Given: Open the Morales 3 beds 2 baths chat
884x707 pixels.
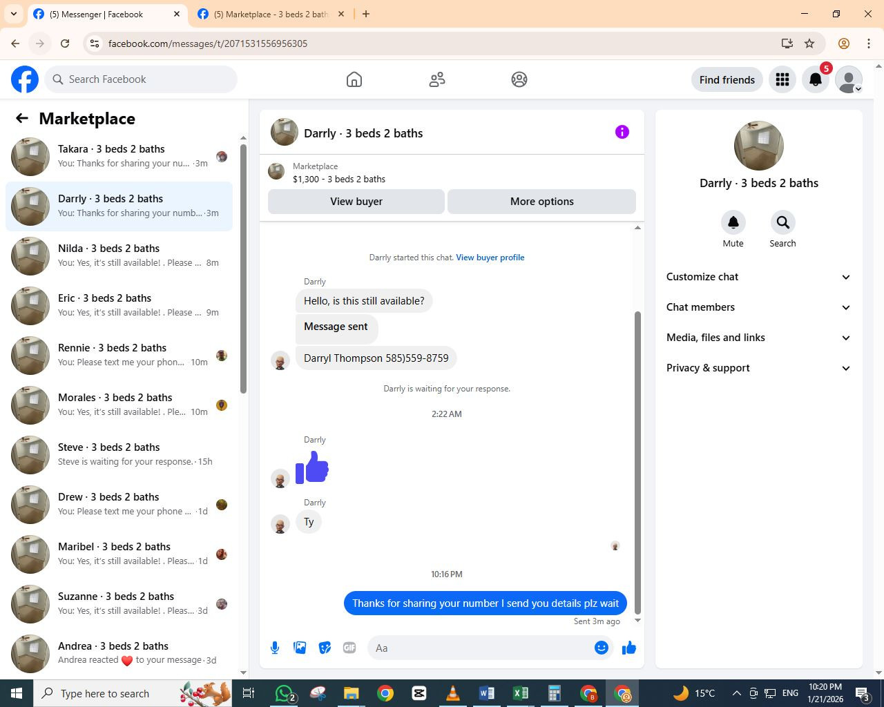Looking at the screenshot, I should (x=119, y=405).
